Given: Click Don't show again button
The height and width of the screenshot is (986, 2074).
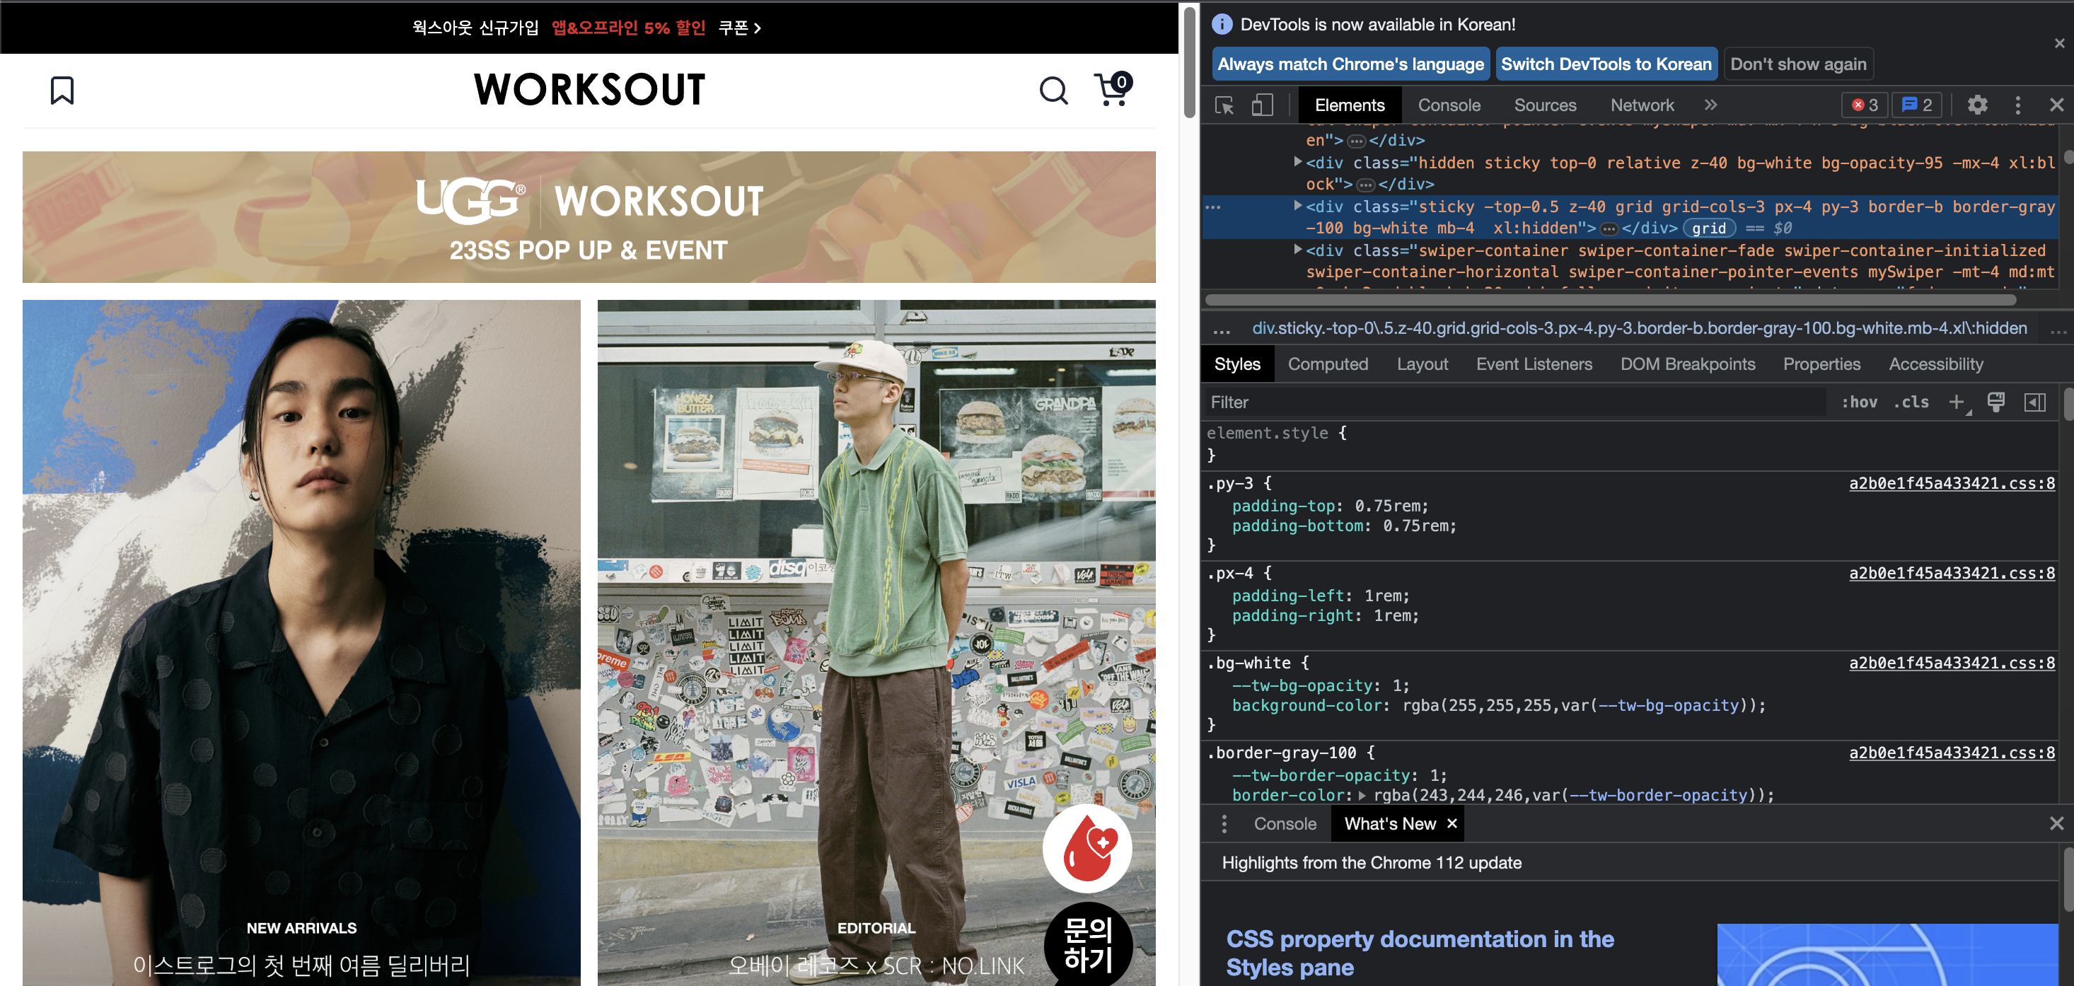Looking at the screenshot, I should pyautogui.click(x=1798, y=64).
